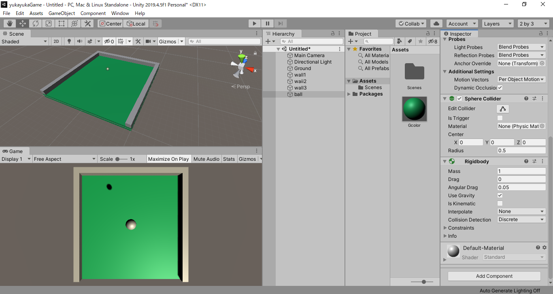
Task: Toggle Is Kinematic checkbox
Action: point(500,203)
